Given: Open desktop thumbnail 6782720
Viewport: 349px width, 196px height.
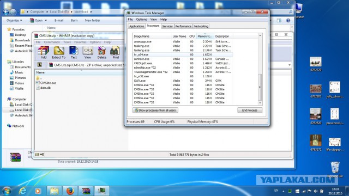Looking at the screenshot, I should coord(316,64).
